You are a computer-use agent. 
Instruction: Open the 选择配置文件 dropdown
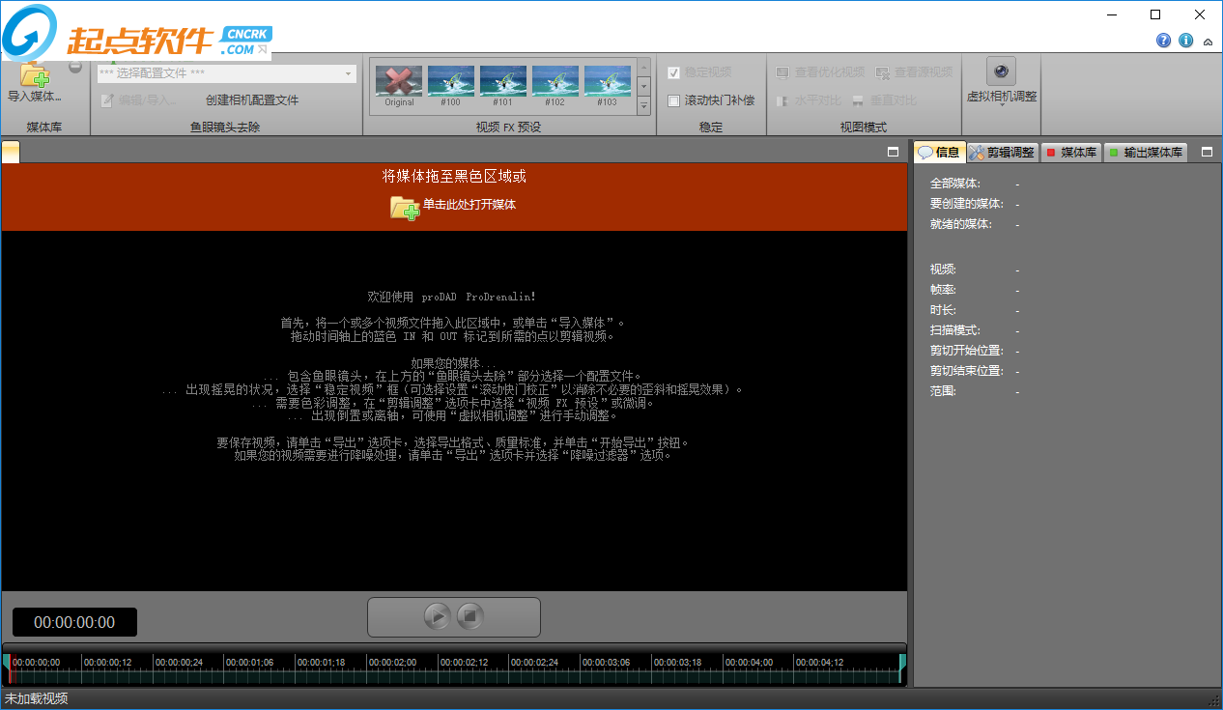click(226, 73)
